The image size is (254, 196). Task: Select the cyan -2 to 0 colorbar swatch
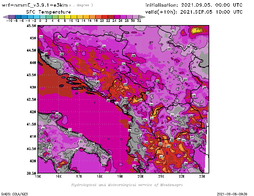click(x=37, y=17)
